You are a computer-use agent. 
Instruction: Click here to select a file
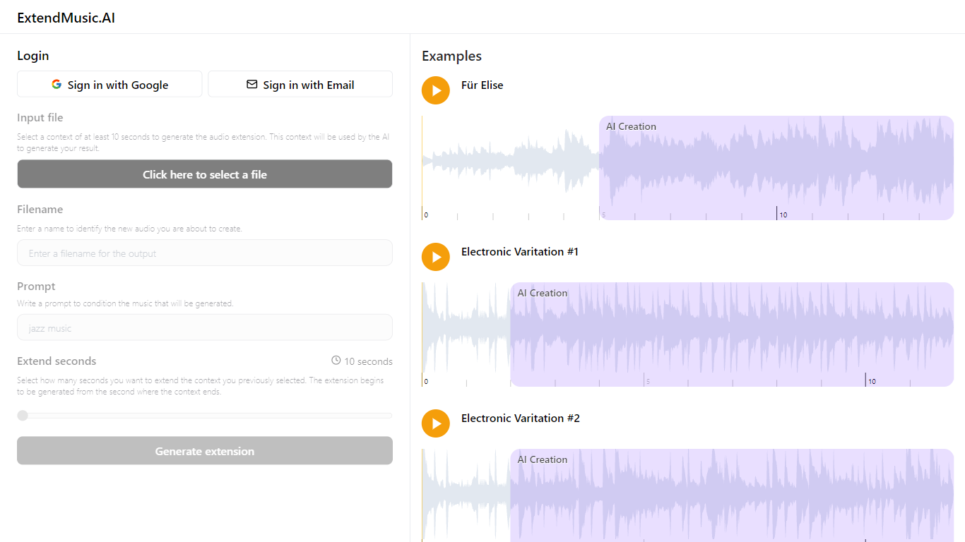pyautogui.click(x=205, y=174)
